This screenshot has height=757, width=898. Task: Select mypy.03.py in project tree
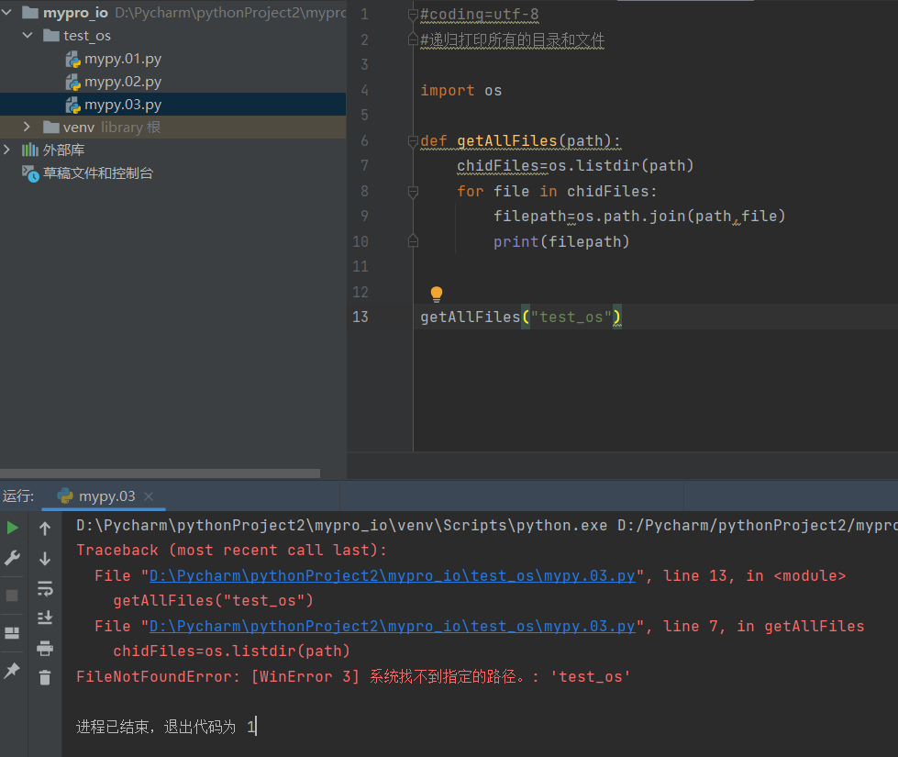tap(173, 105)
